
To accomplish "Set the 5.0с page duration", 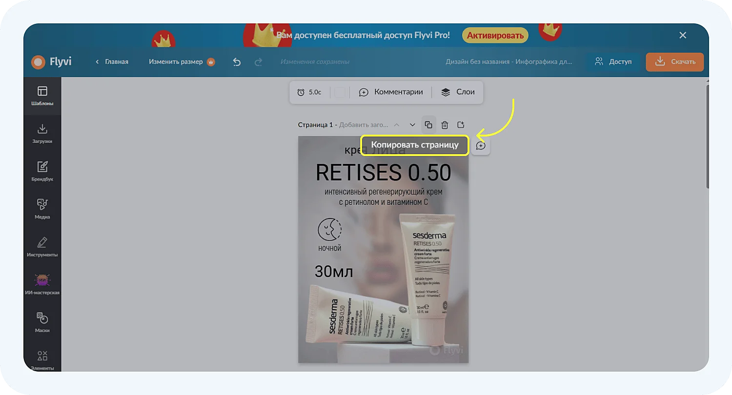I will pos(309,92).
